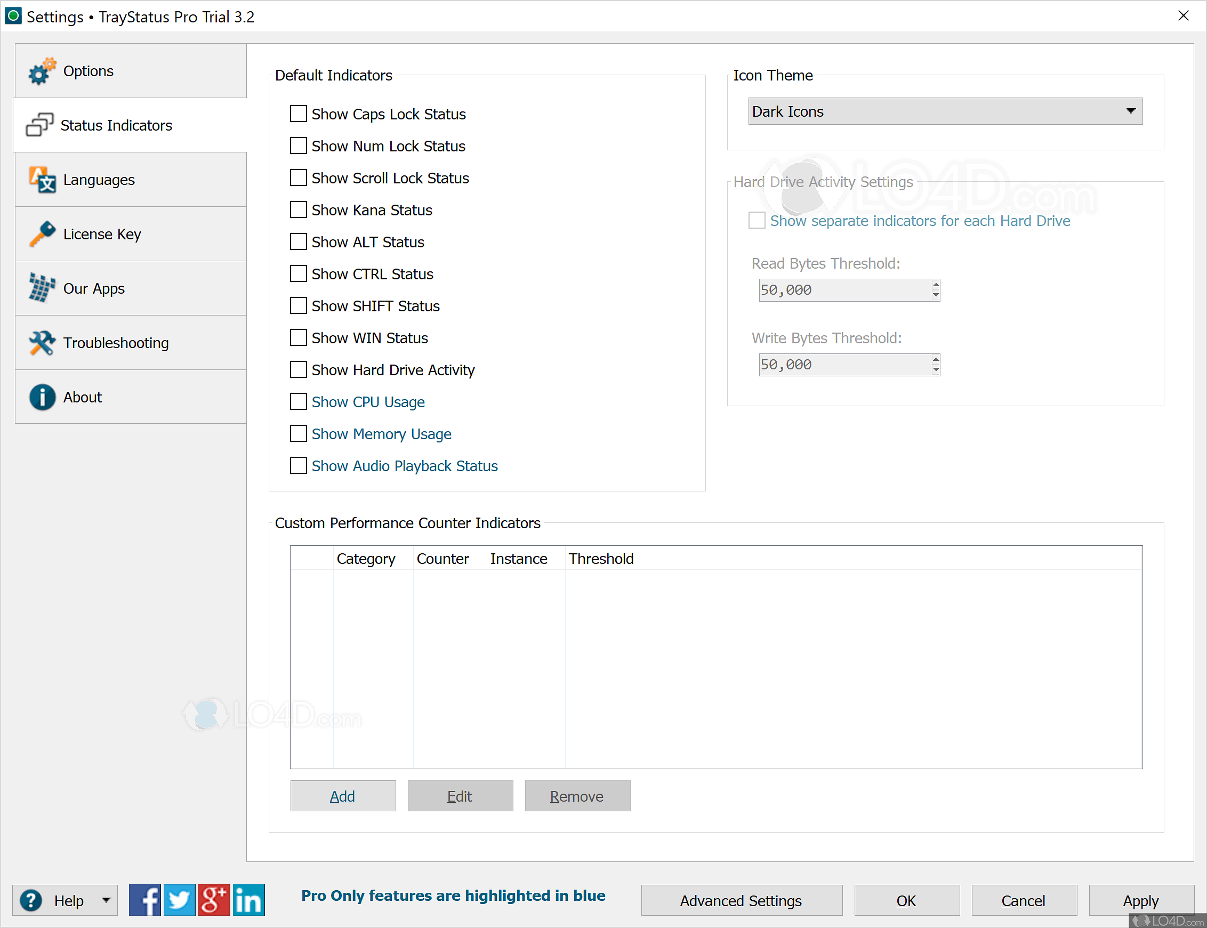The height and width of the screenshot is (928, 1207).
Task: Click the Threshold column header
Action: pos(601,559)
